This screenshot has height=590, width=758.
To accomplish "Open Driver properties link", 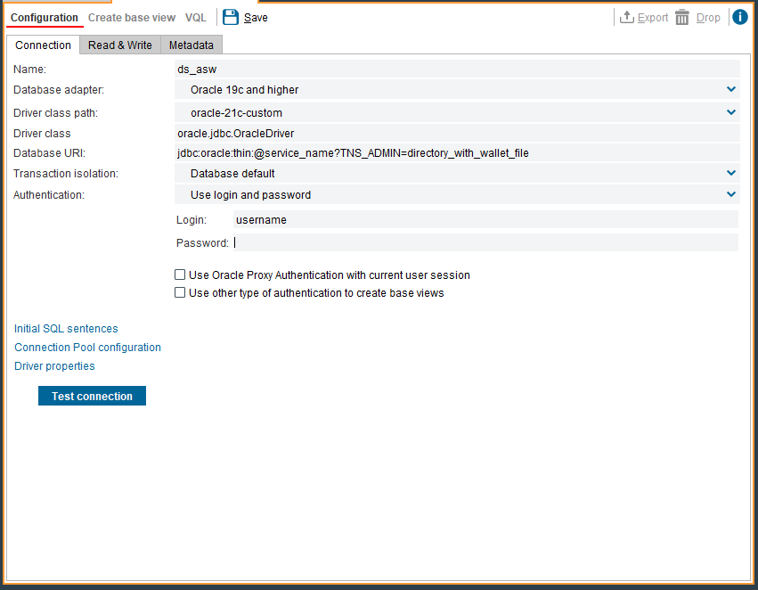I will pyautogui.click(x=54, y=366).
